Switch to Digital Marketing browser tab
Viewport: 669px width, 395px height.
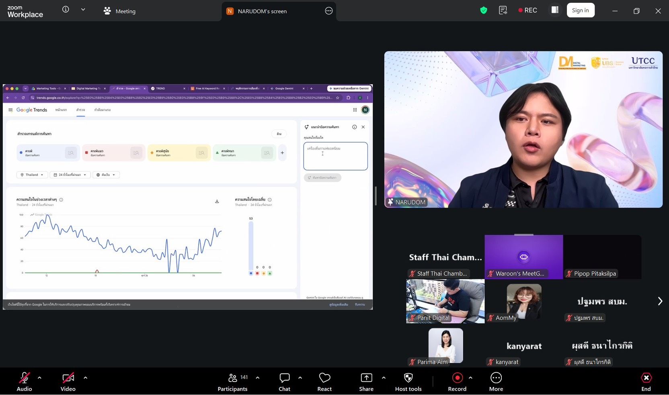point(88,88)
